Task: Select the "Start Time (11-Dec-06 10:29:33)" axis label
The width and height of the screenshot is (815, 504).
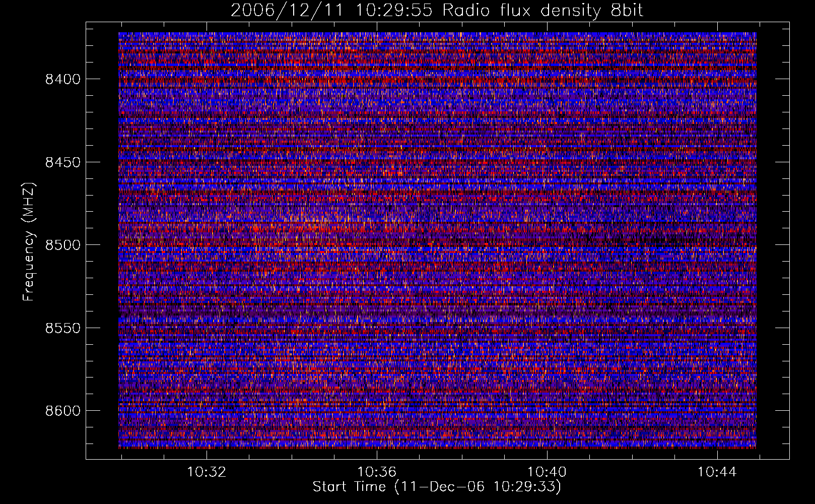Action: (x=437, y=487)
